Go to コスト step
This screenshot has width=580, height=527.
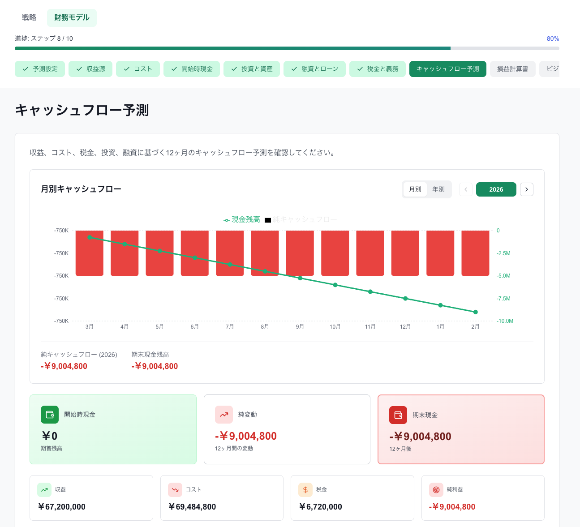coord(138,69)
